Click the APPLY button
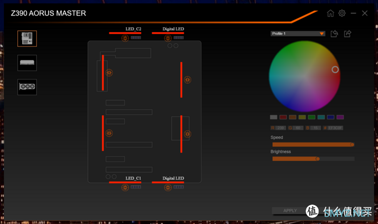Screen dimensions: 378x224 coord(290,211)
